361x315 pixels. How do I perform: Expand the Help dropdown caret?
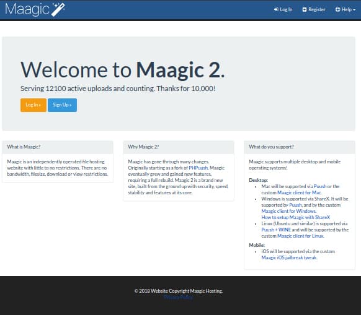click(x=354, y=10)
